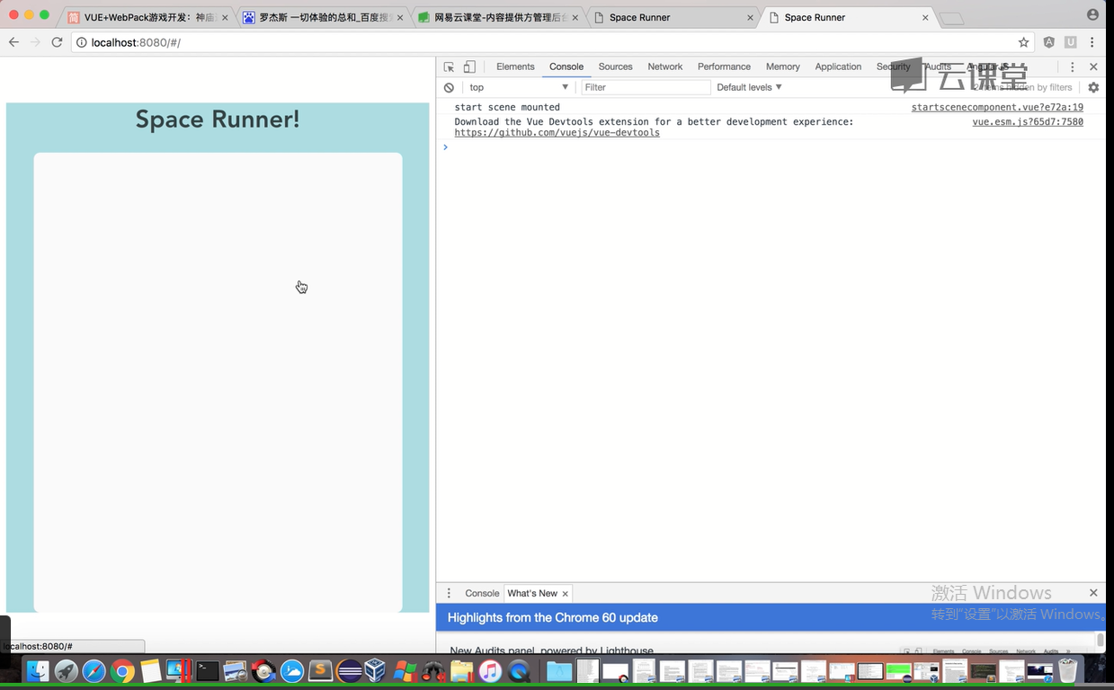Click the Space Runner! heading
The width and height of the screenshot is (1114, 690).
218,119
